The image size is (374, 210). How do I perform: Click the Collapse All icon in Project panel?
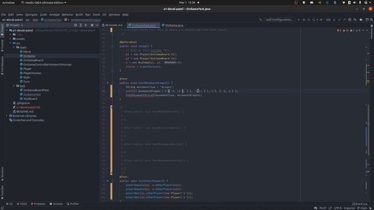coord(86,25)
